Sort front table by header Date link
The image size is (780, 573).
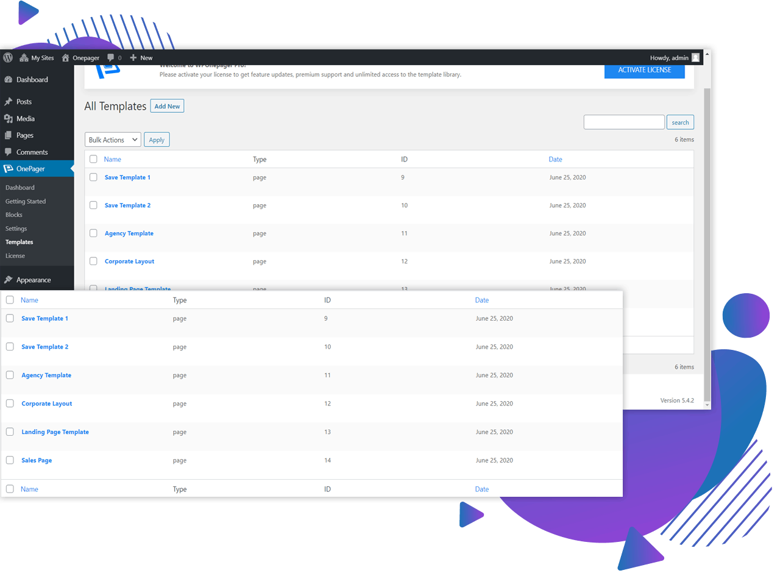point(482,300)
